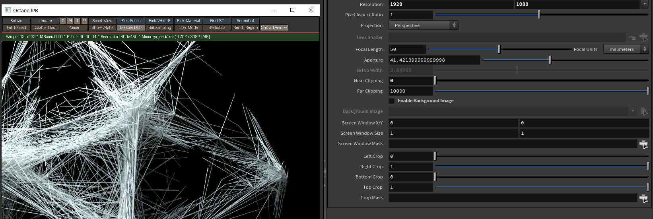
Task: Click the Screen Window X field
Action: tap(453, 123)
